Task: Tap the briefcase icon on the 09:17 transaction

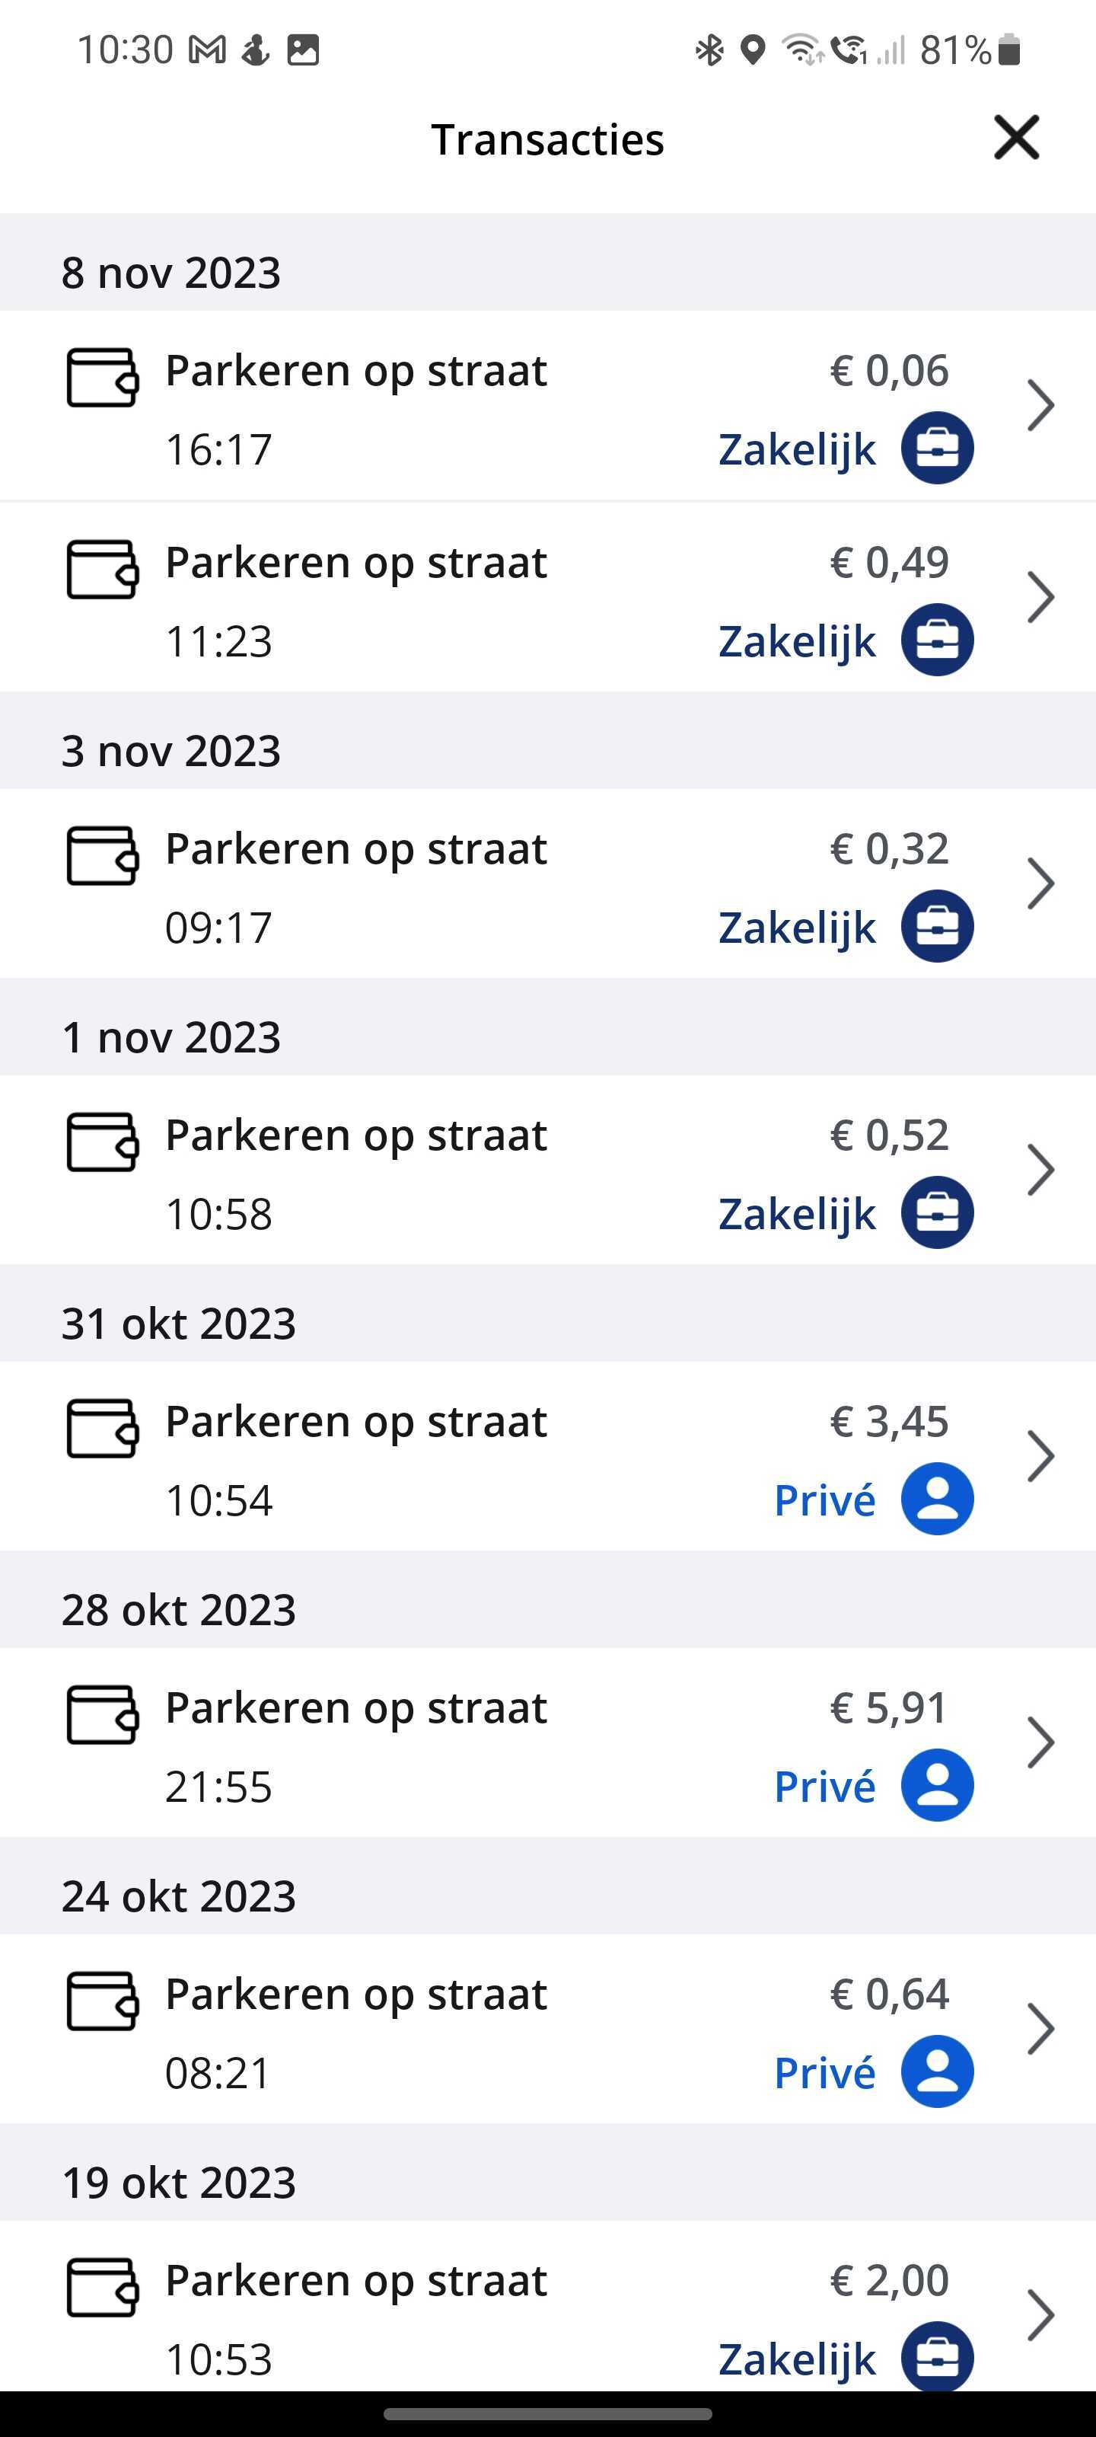Action: pos(937,926)
